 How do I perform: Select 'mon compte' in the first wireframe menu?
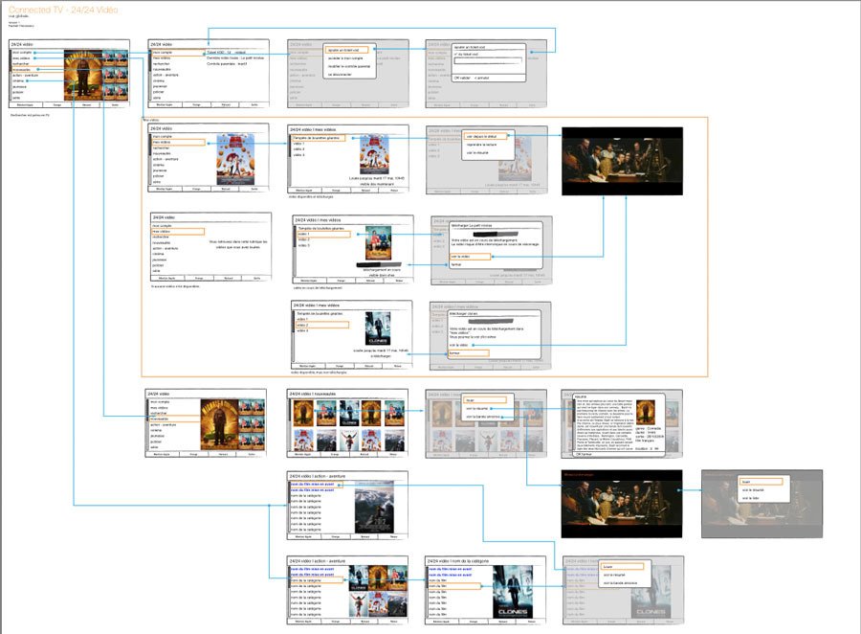click(x=23, y=52)
